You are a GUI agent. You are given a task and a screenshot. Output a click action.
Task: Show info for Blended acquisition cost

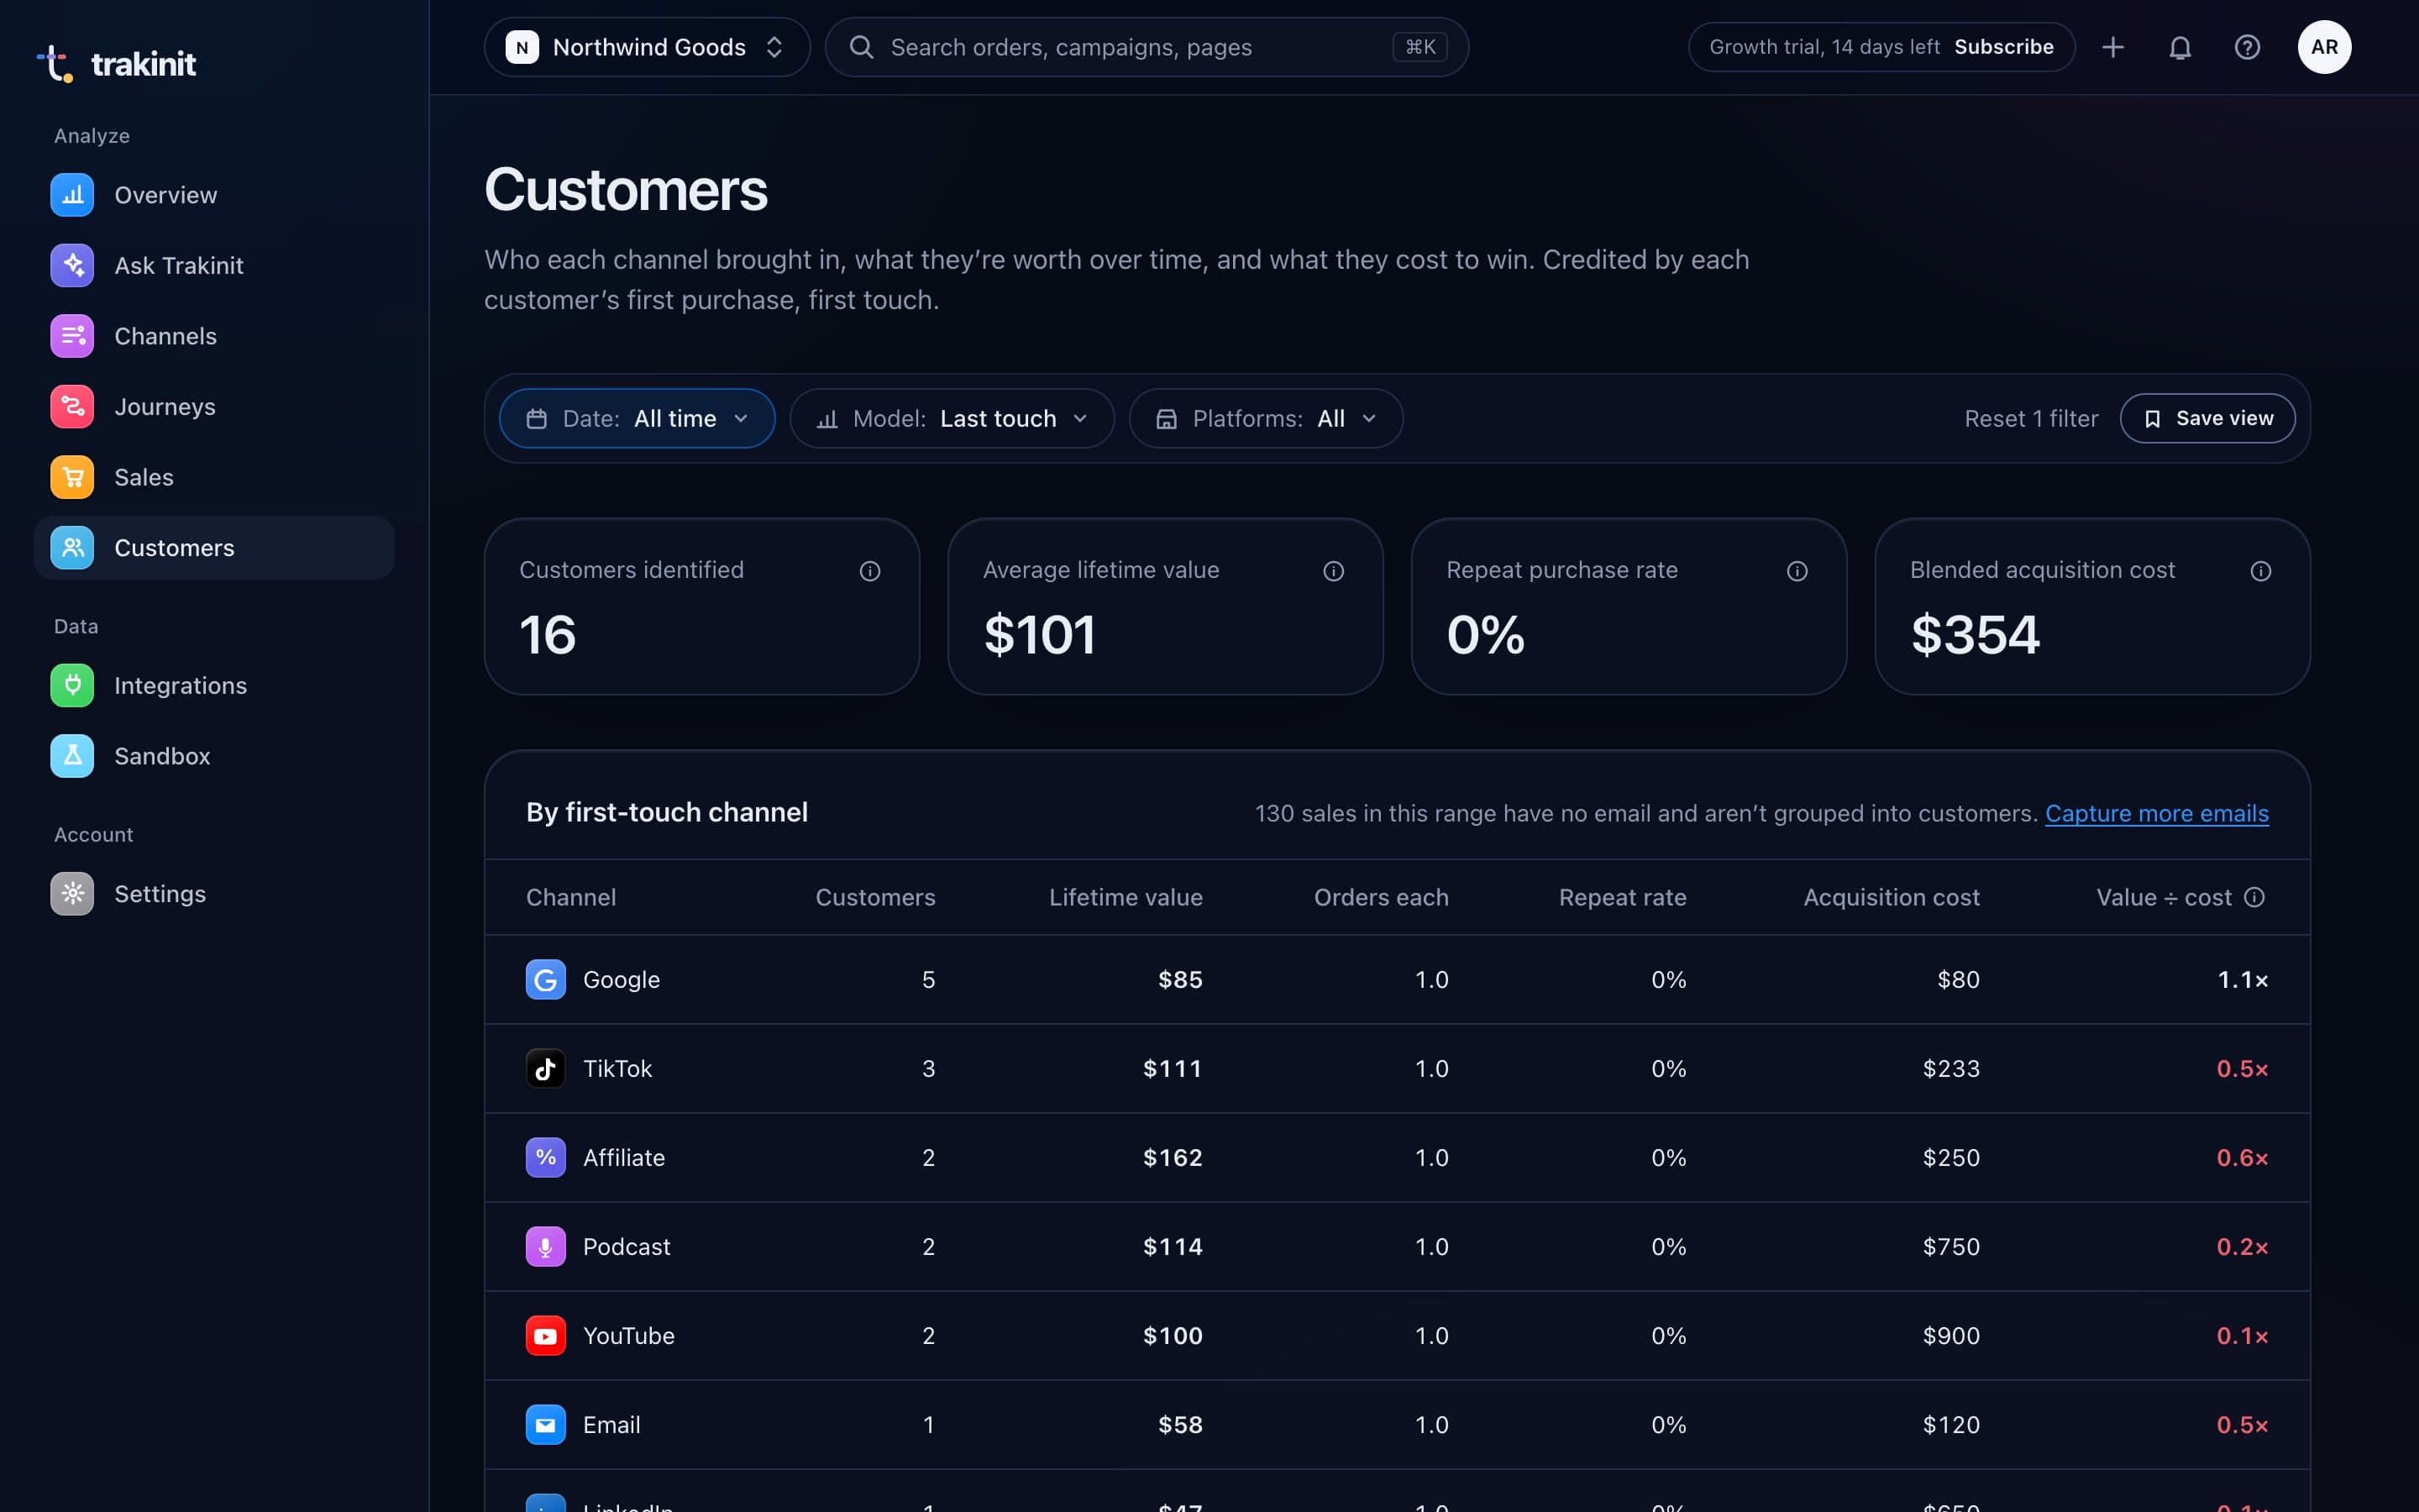click(2261, 571)
